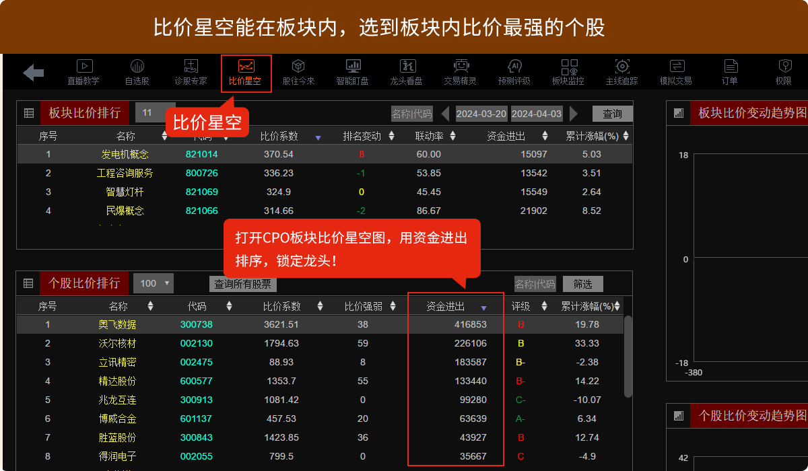Switch to the 订单 orders tab
Image resolution: width=808 pixels, height=471 pixels.
[730, 72]
